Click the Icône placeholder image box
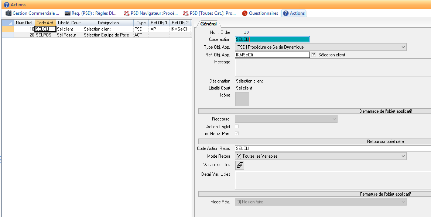 point(242,99)
